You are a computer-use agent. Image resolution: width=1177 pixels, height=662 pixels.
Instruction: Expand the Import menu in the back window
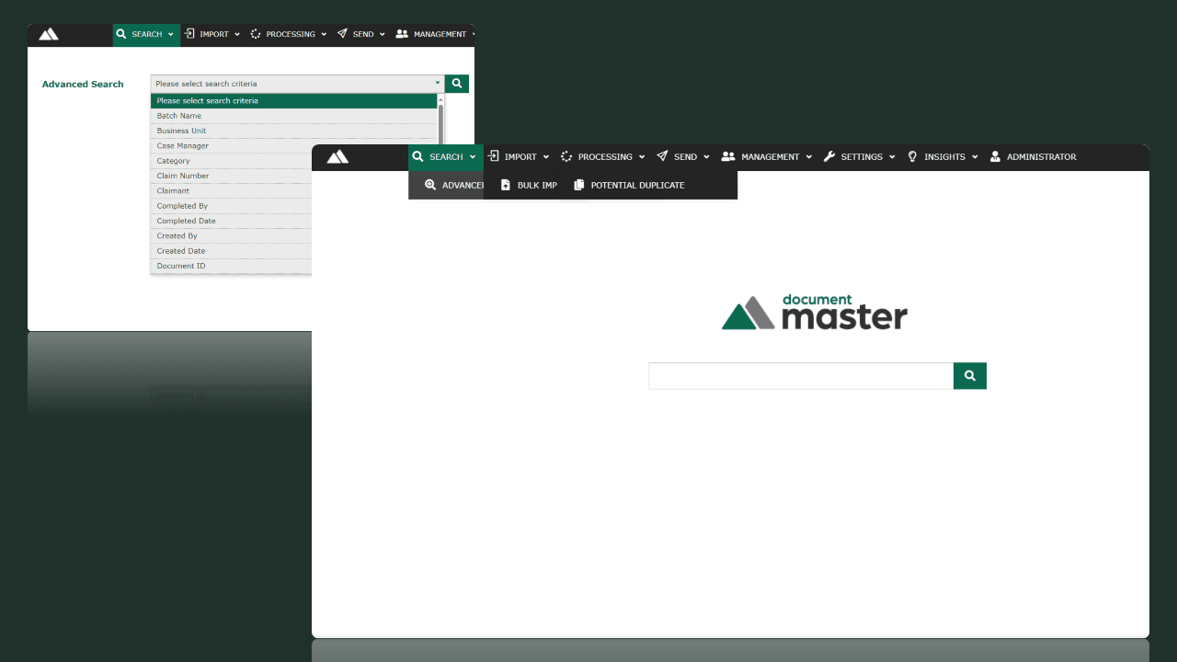tap(212, 34)
